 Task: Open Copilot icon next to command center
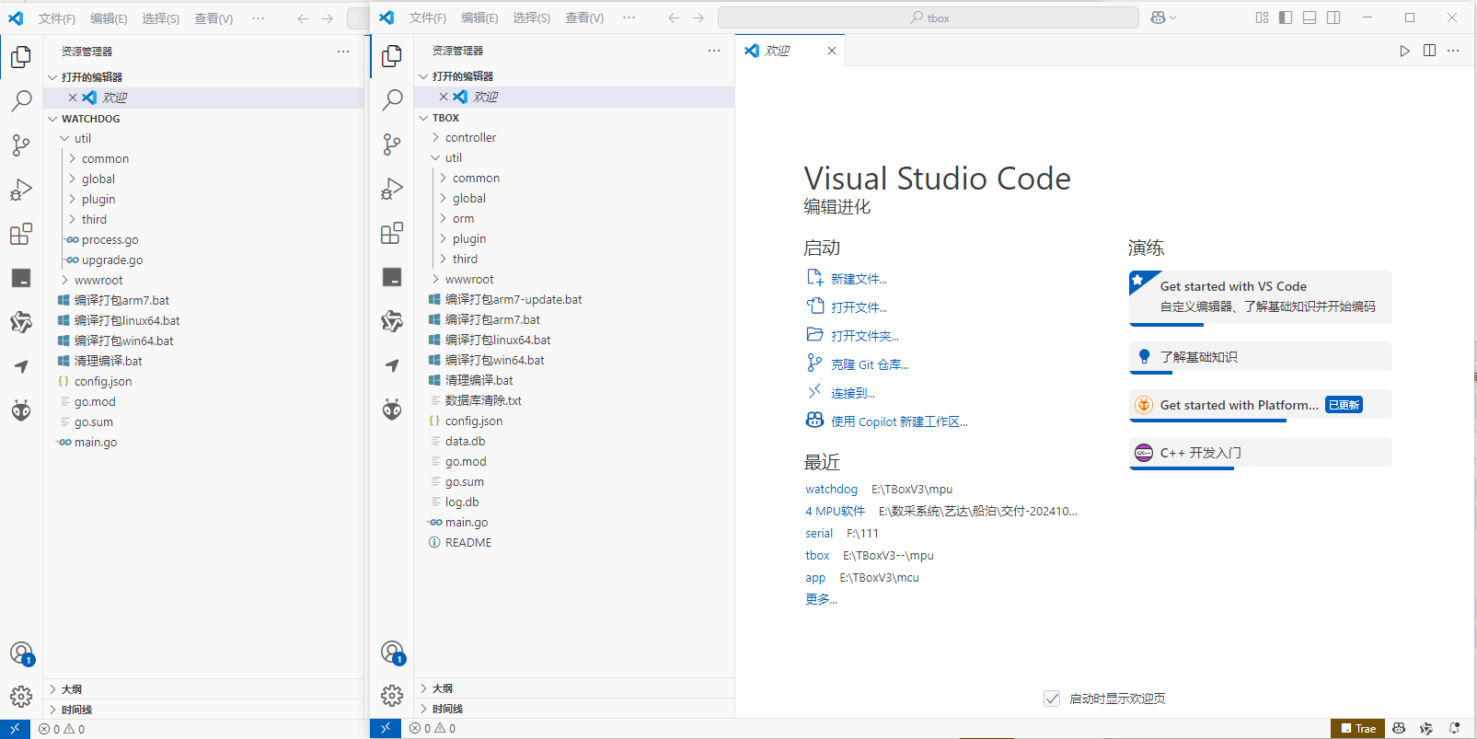click(x=1159, y=17)
